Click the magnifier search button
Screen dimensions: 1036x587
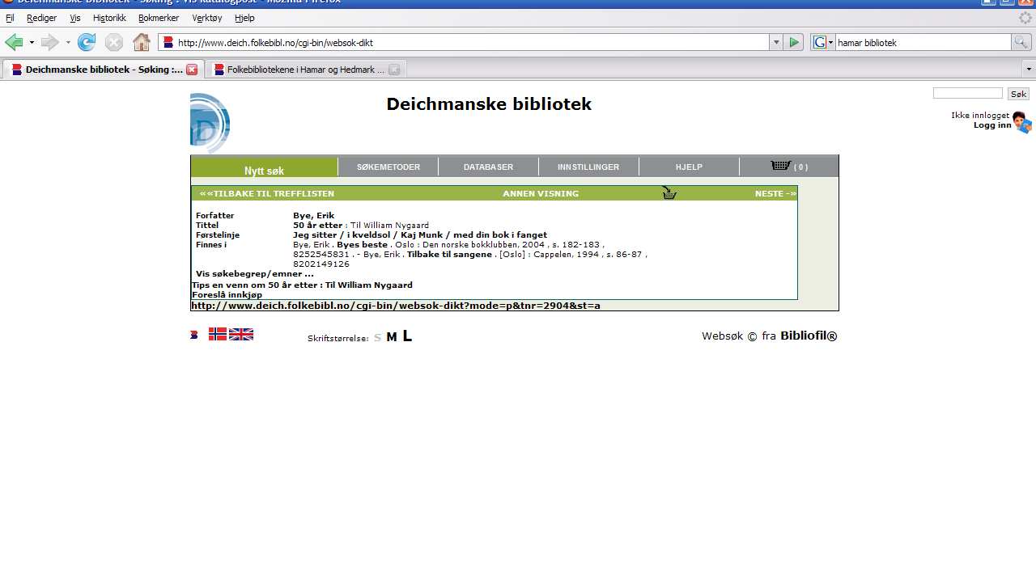click(1021, 43)
